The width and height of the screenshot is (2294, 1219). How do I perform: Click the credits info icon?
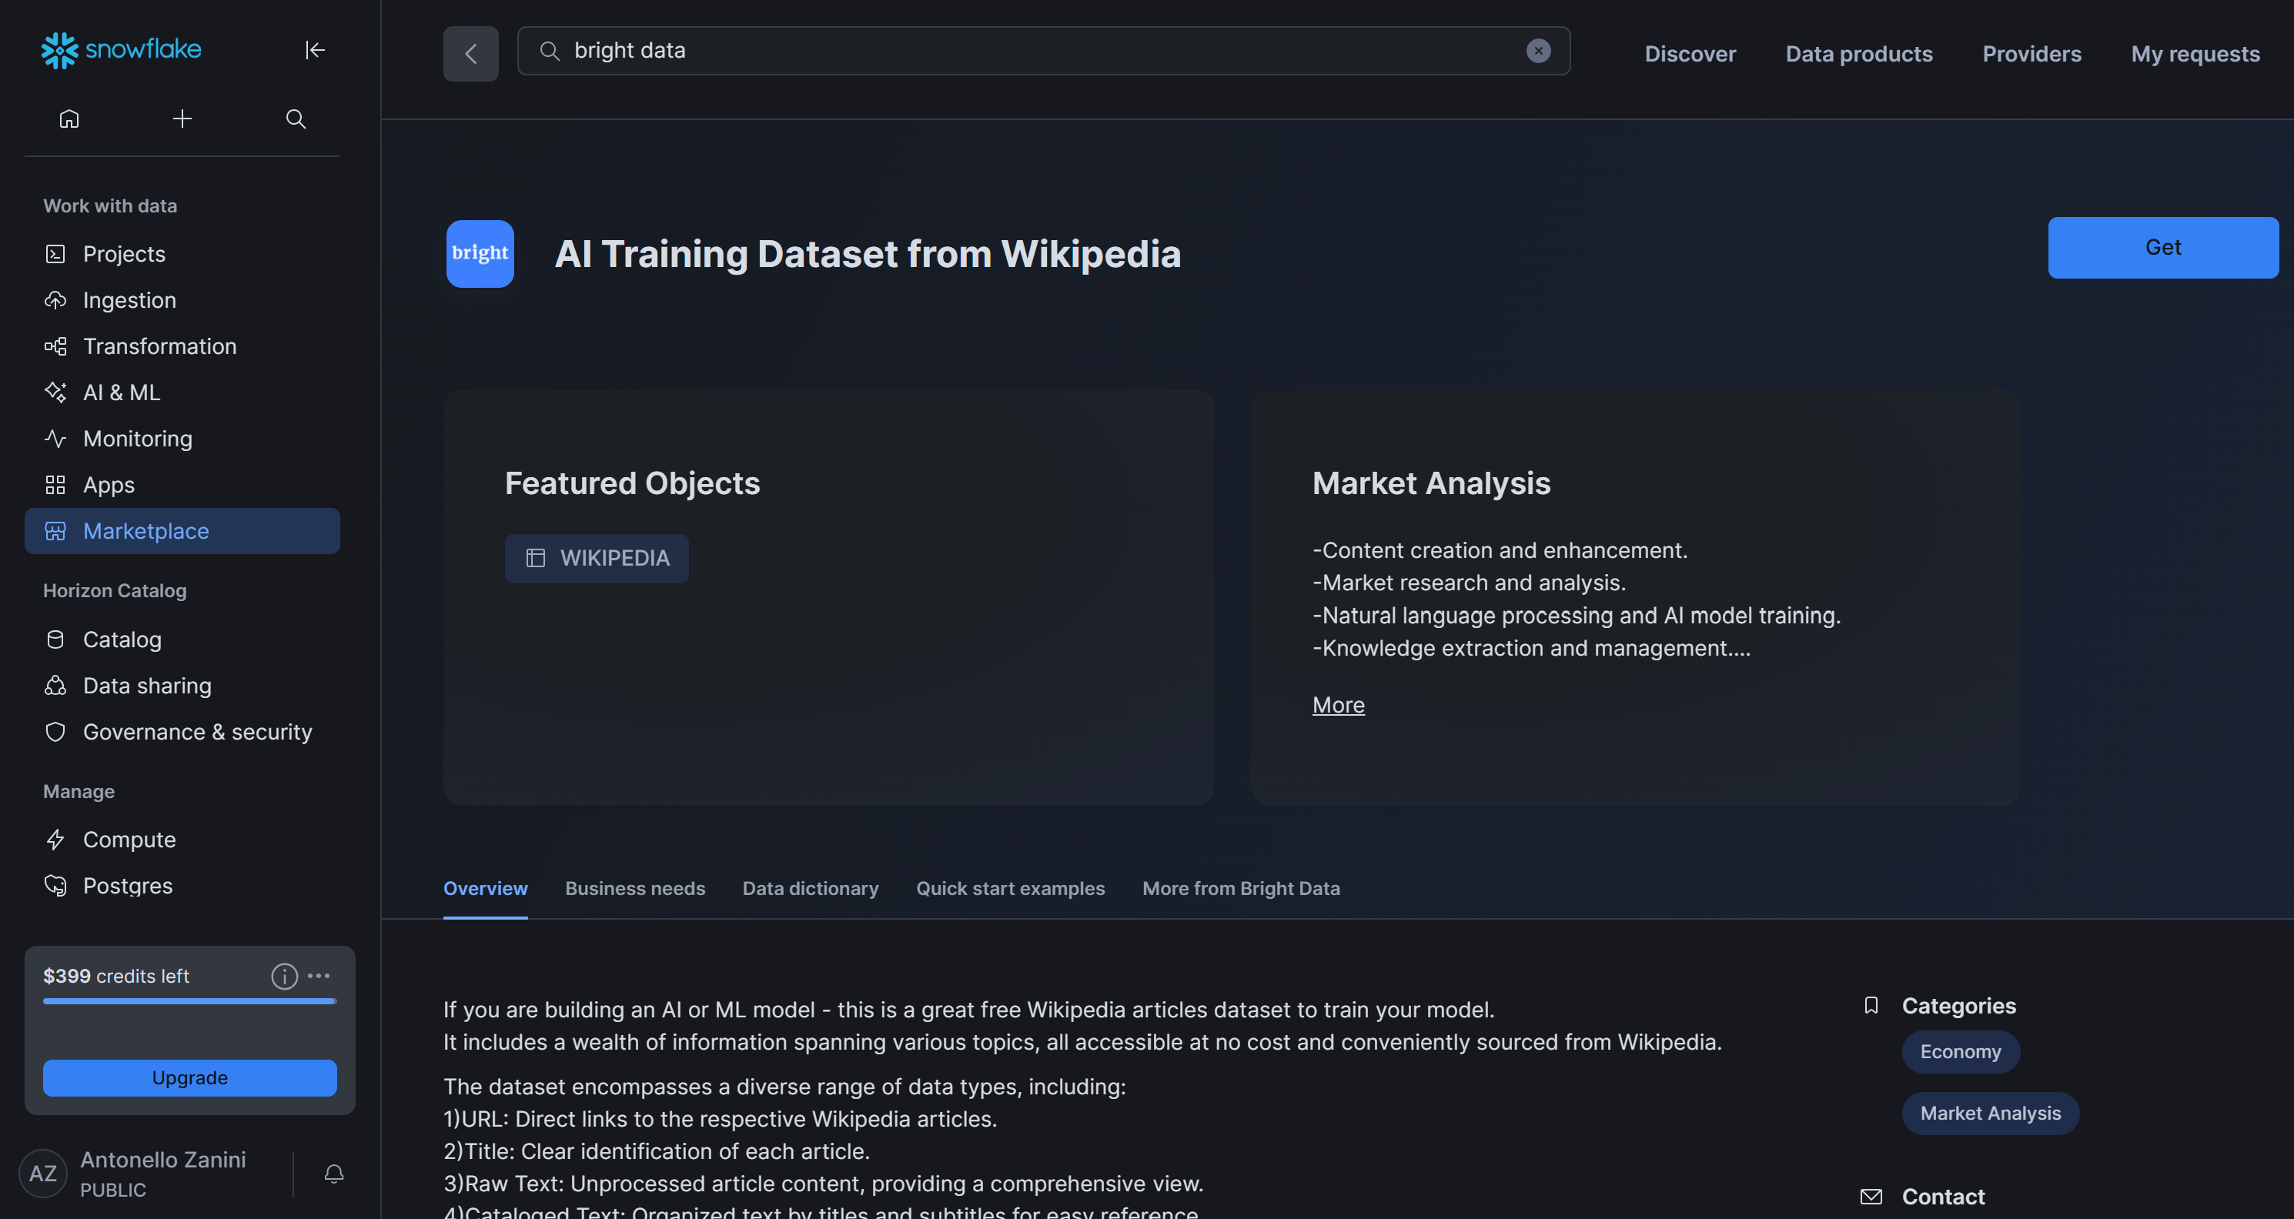[x=284, y=977]
